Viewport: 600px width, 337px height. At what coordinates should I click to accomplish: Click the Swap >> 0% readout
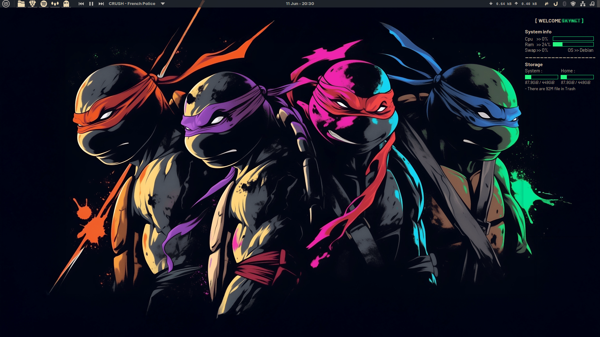pyautogui.click(x=536, y=50)
